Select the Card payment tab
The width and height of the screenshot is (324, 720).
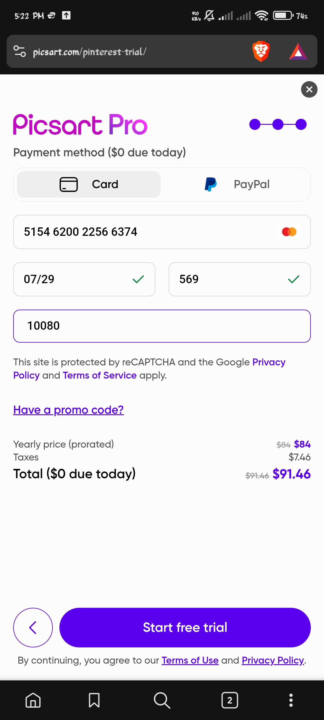coord(89,184)
